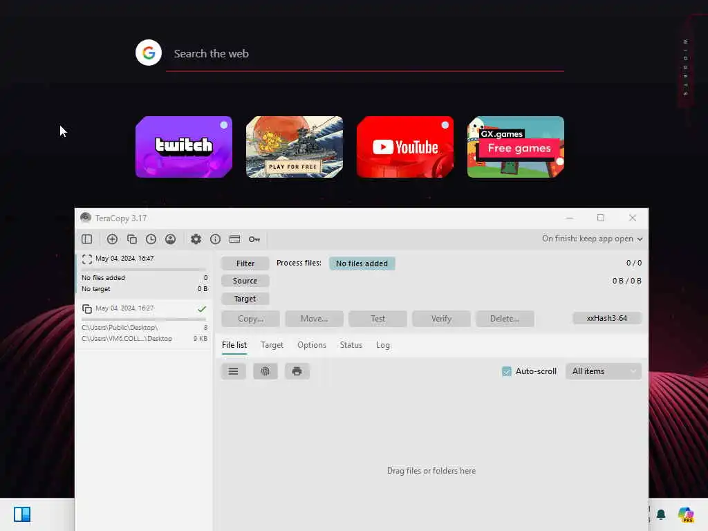The image size is (708, 531).
Task: Open the Status tab
Action: click(351, 345)
